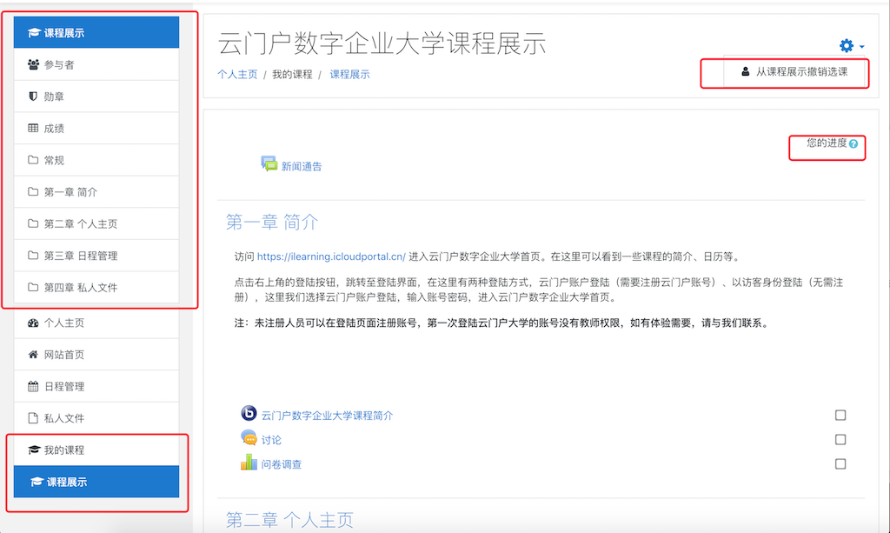The height and width of the screenshot is (533, 890).
Task: Click the dashboard icon next to 个人主页
Action: [x=34, y=323]
